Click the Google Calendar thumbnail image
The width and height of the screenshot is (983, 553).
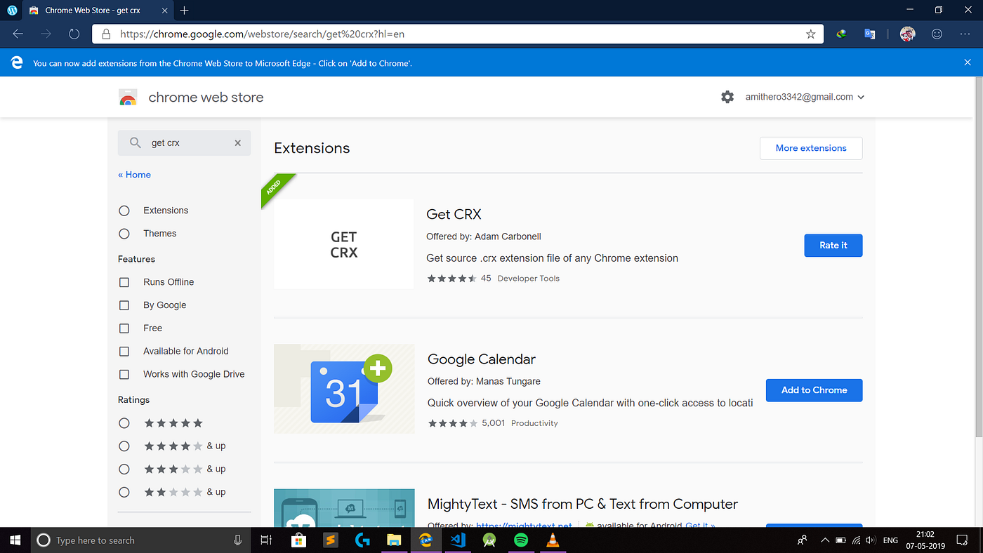coord(344,389)
